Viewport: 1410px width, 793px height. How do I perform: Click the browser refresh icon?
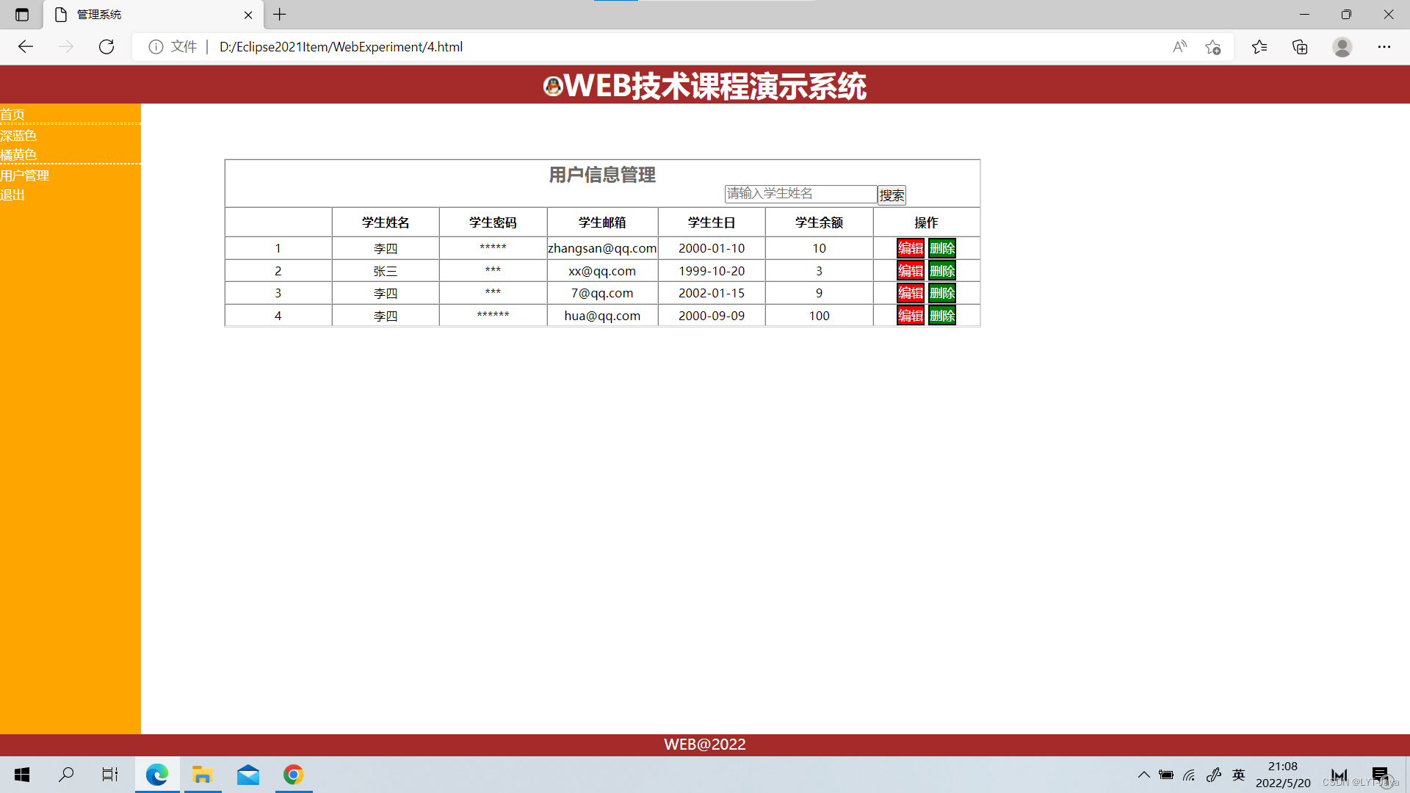click(x=106, y=47)
